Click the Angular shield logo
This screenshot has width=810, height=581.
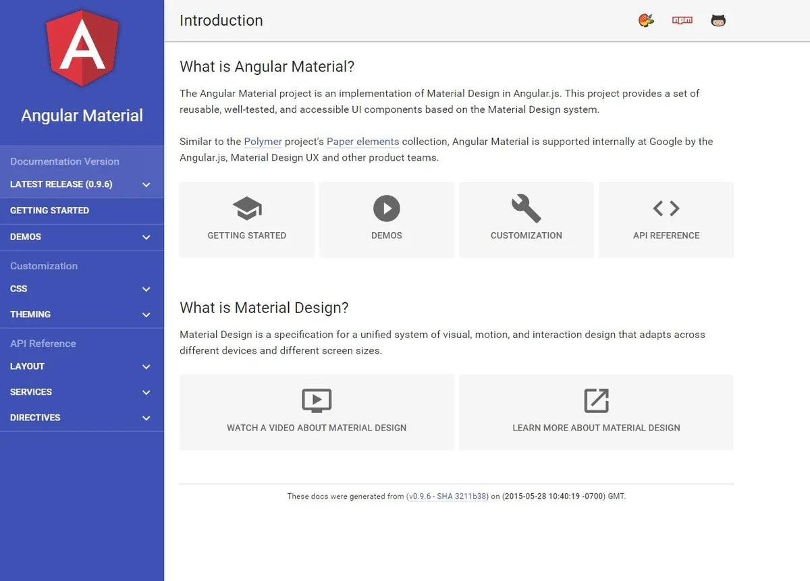[82, 47]
